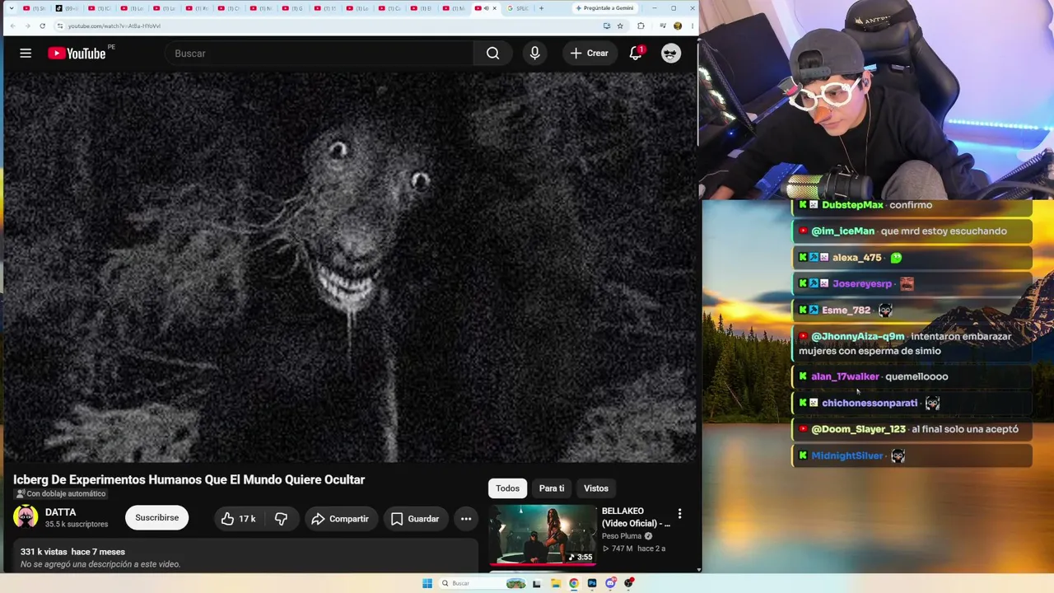The height and width of the screenshot is (593, 1054).
Task: Click the alan_17walker chat username
Action: tap(845, 376)
